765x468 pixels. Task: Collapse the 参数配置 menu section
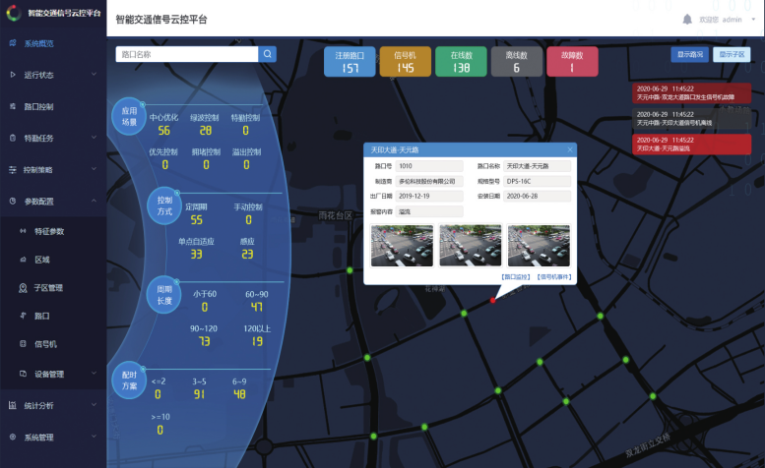pos(93,201)
